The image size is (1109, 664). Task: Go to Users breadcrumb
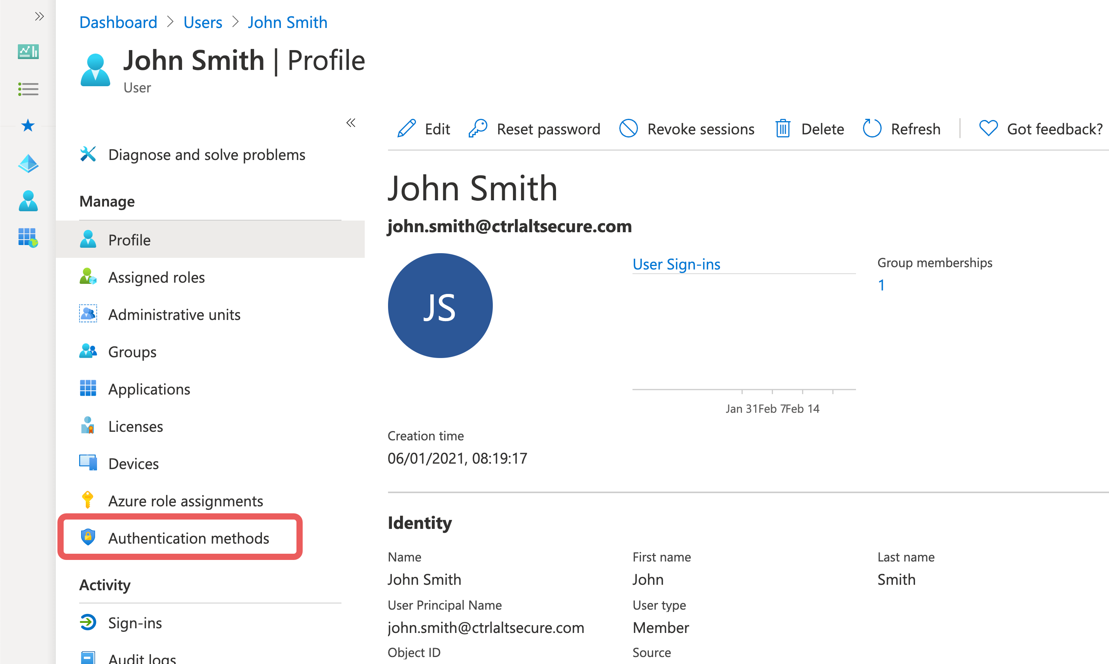203,22
